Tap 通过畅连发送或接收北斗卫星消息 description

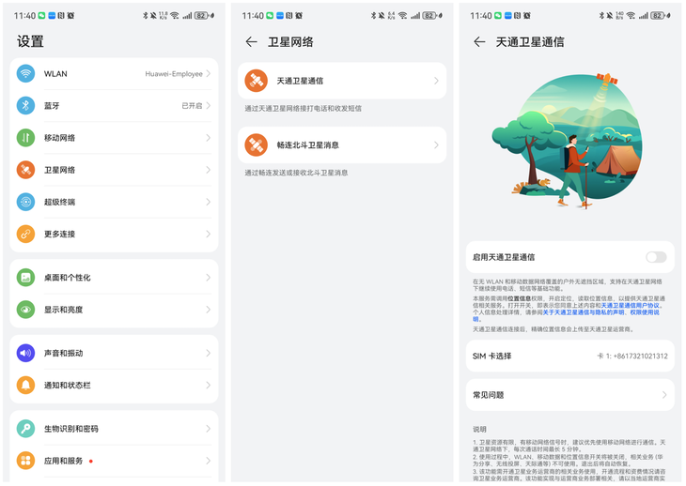296,173
